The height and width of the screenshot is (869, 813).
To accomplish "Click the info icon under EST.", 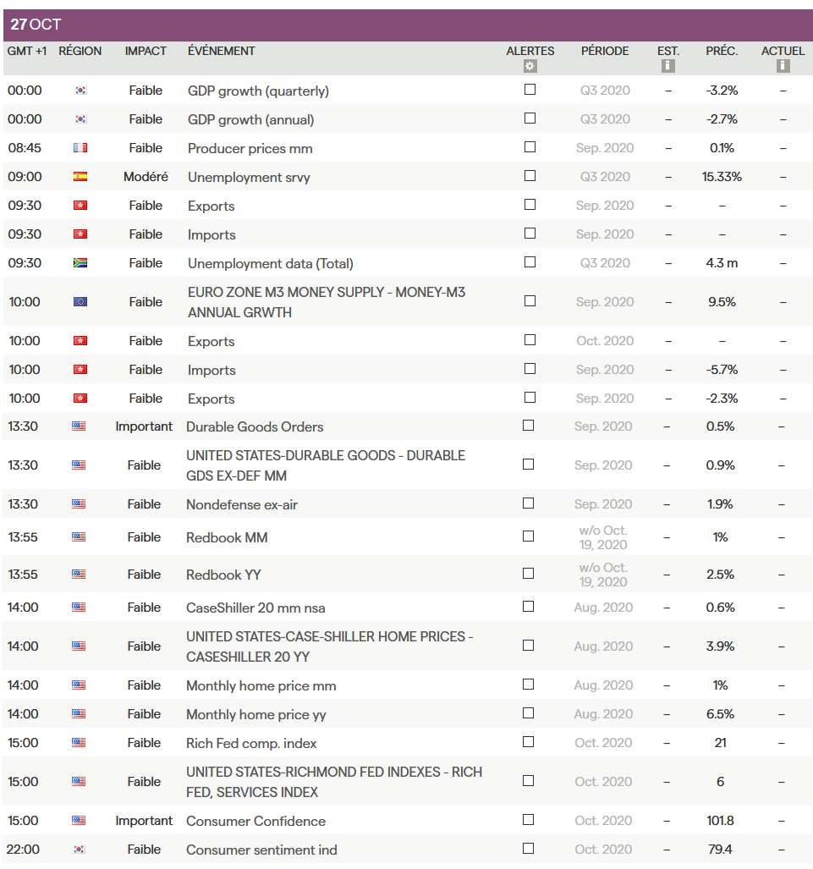I will pyautogui.click(x=667, y=66).
